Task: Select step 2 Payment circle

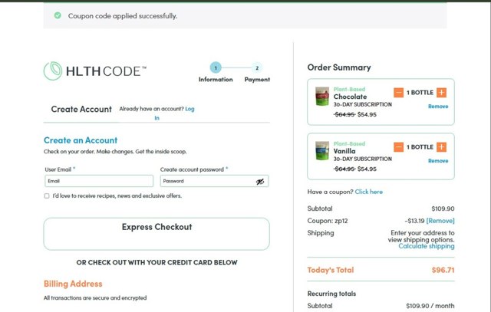Action: (x=257, y=67)
